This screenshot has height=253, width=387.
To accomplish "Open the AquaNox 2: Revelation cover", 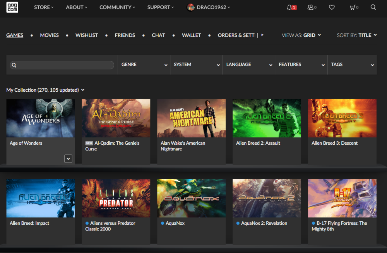I will coord(267,198).
